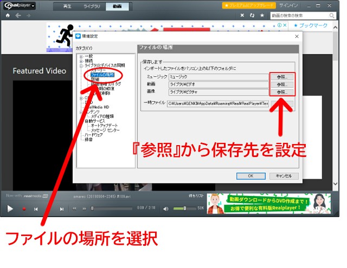The height and width of the screenshot is (268, 347).
Task: Click the キャンセル button
Action: [x=284, y=176]
